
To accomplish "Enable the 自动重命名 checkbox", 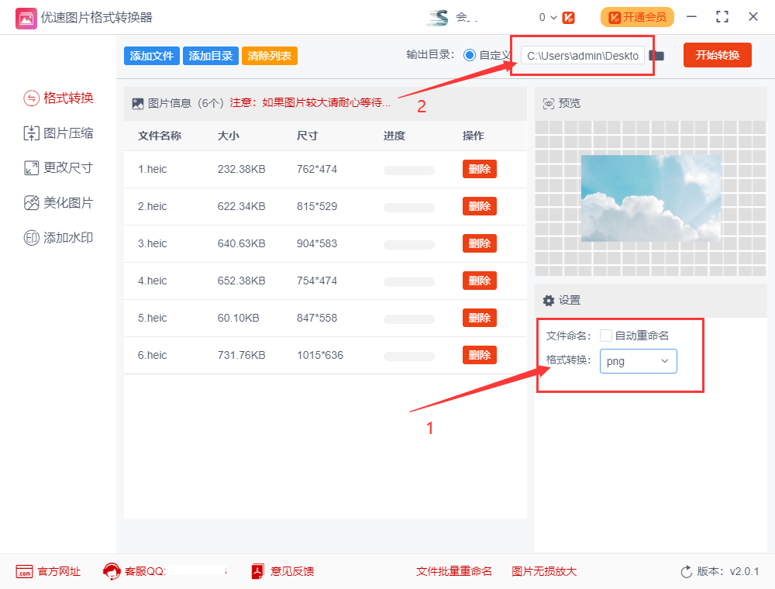I will 606,336.
